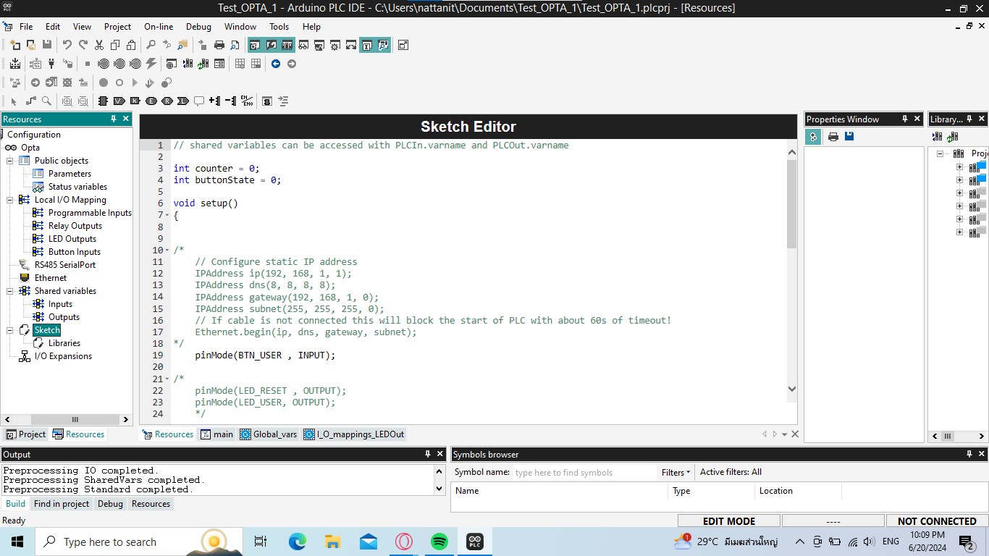Insert a variable with the V icon

pos(119,101)
